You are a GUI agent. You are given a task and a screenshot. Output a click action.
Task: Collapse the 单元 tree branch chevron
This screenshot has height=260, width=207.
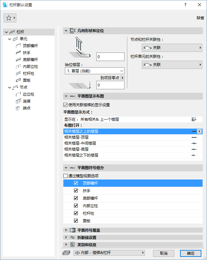(10, 39)
